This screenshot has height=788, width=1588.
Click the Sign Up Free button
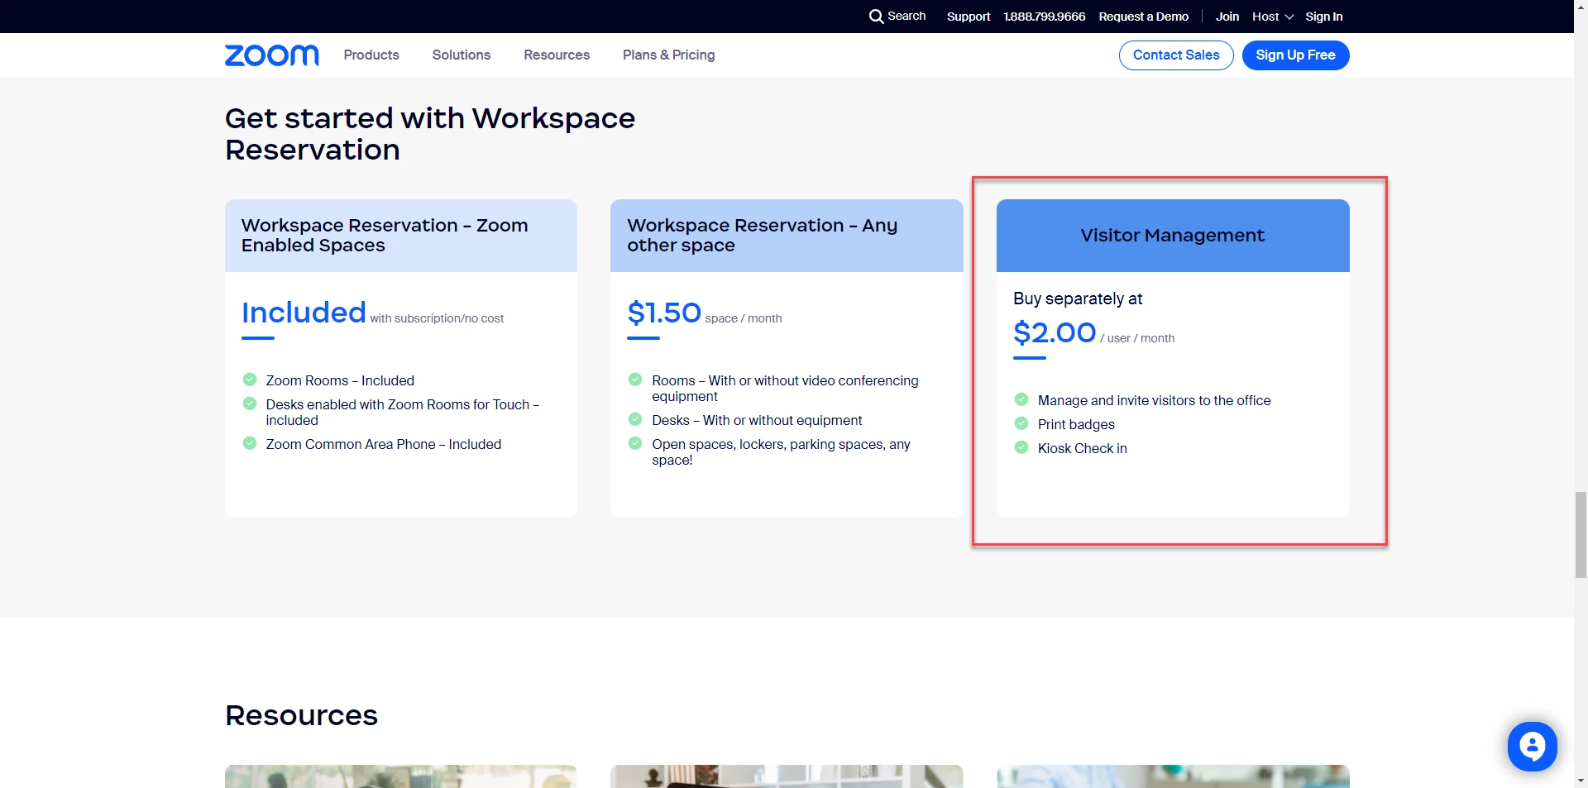click(x=1295, y=55)
